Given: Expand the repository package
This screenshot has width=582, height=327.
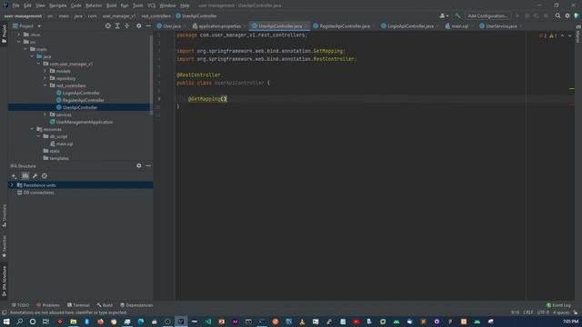Looking at the screenshot, I should (x=45, y=78).
